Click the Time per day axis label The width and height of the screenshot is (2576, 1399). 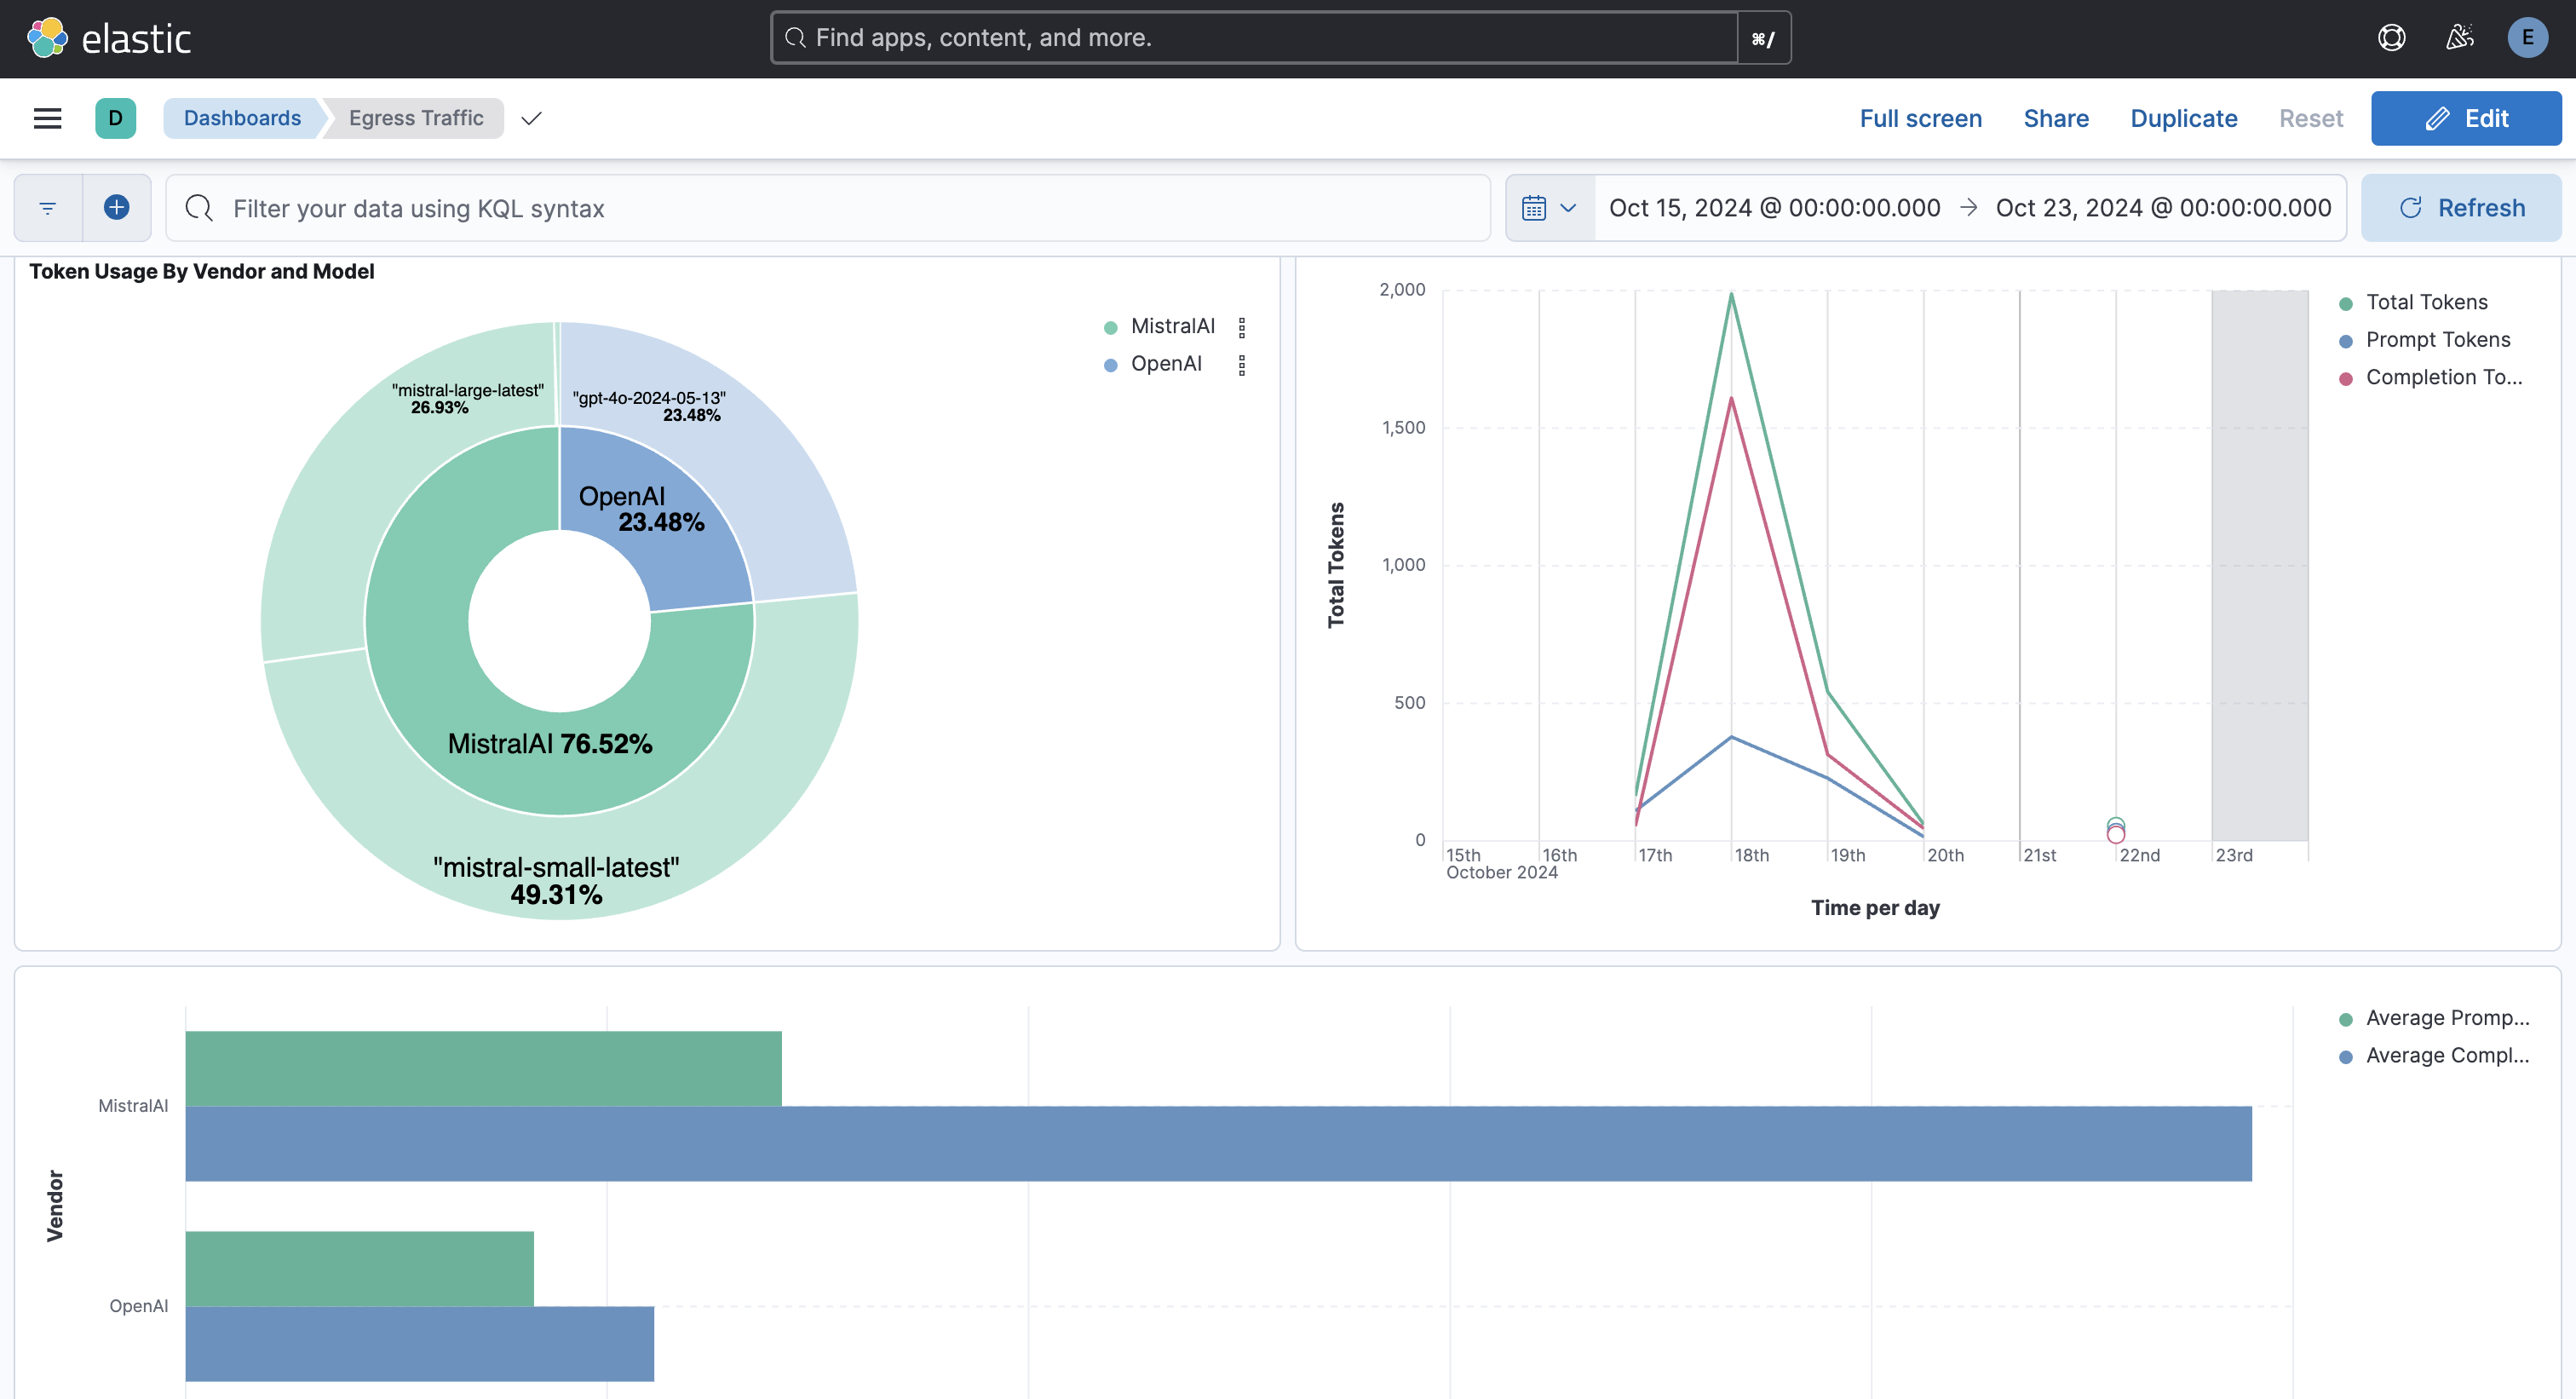(x=1875, y=908)
